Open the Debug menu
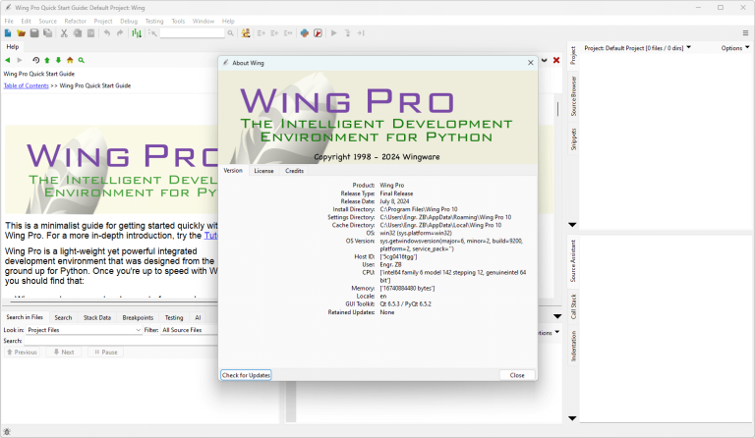755x438 pixels. click(129, 22)
